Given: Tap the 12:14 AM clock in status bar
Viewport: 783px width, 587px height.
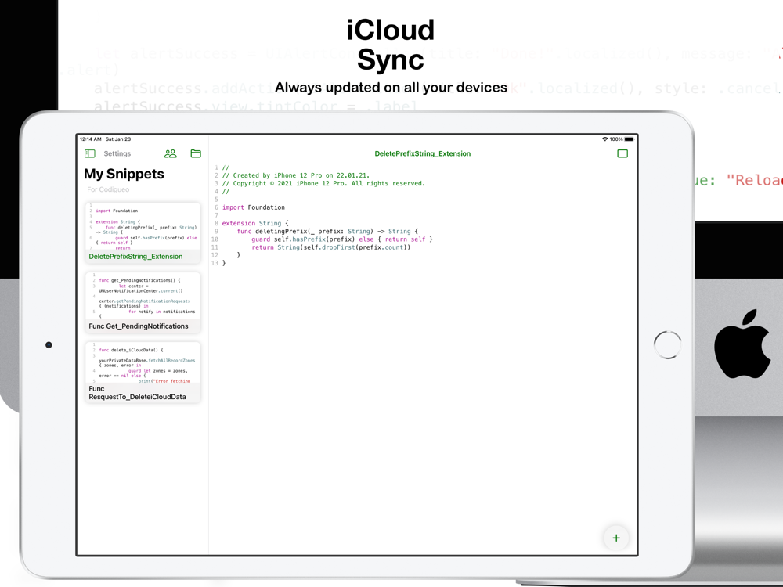Looking at the screenshot, I should coord(90,139).
